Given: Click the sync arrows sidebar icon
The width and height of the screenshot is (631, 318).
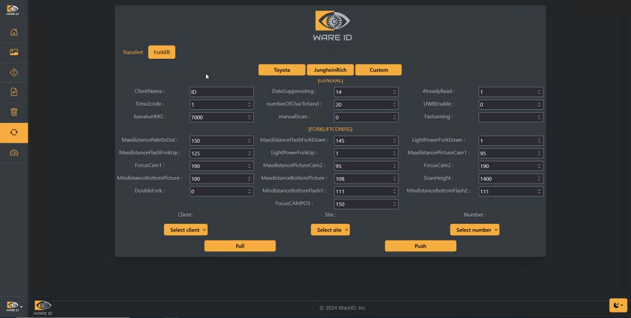Looking at the screenshot, I should coord(14,132).
